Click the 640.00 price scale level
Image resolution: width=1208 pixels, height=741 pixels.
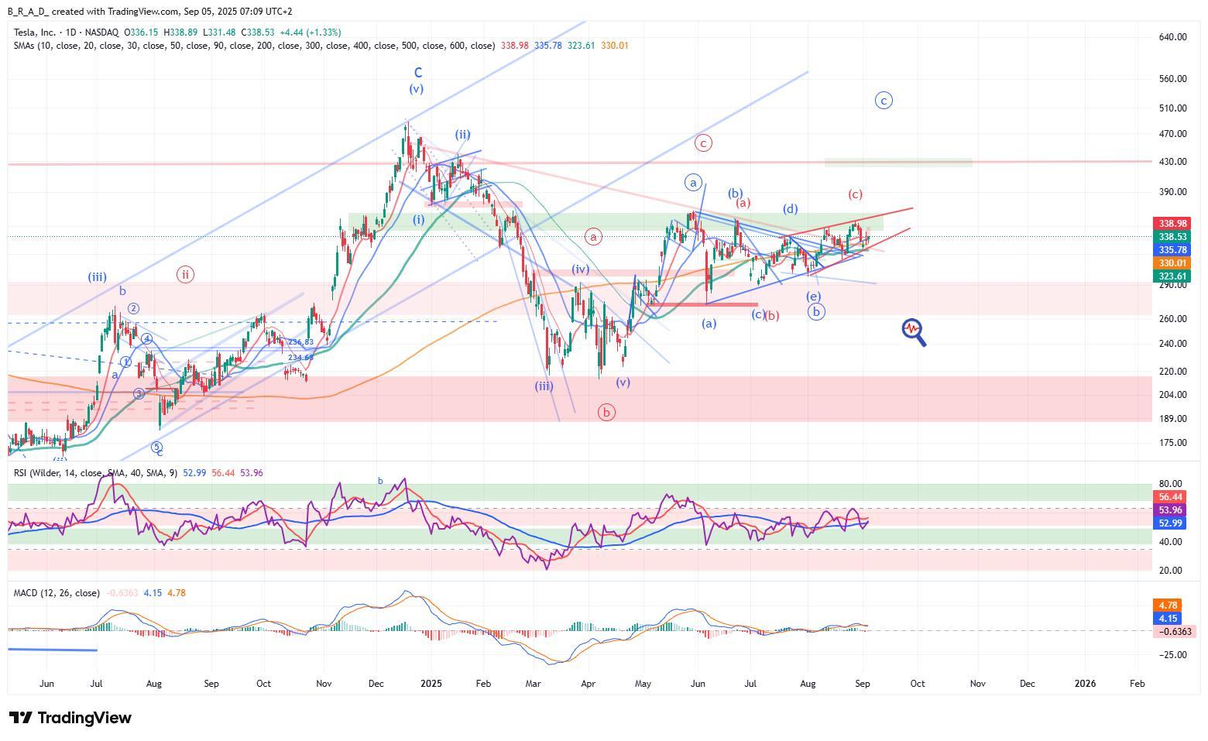click(1172, 37)
